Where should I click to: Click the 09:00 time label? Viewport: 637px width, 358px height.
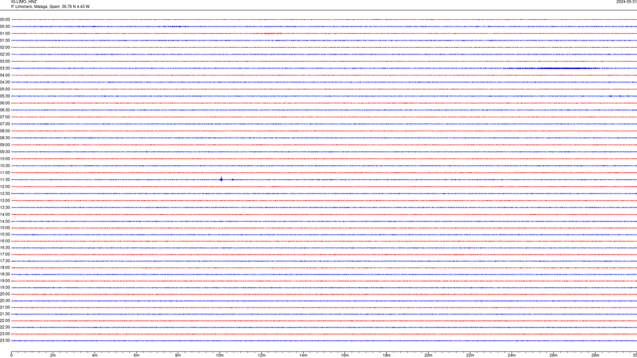coord(5,145)
